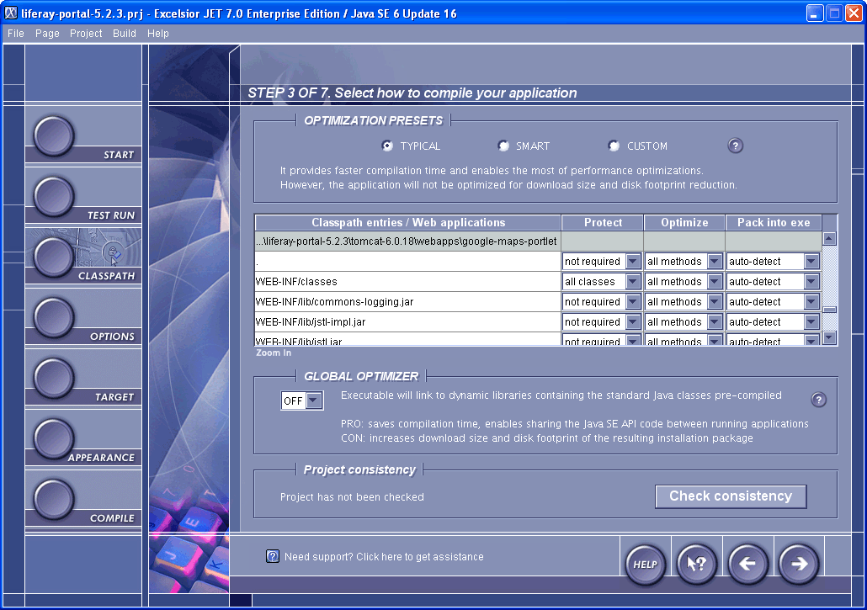Viewport: 867px width, 610px height.
Task: Close the Excelsior JET window
Action: click(854, 13)
